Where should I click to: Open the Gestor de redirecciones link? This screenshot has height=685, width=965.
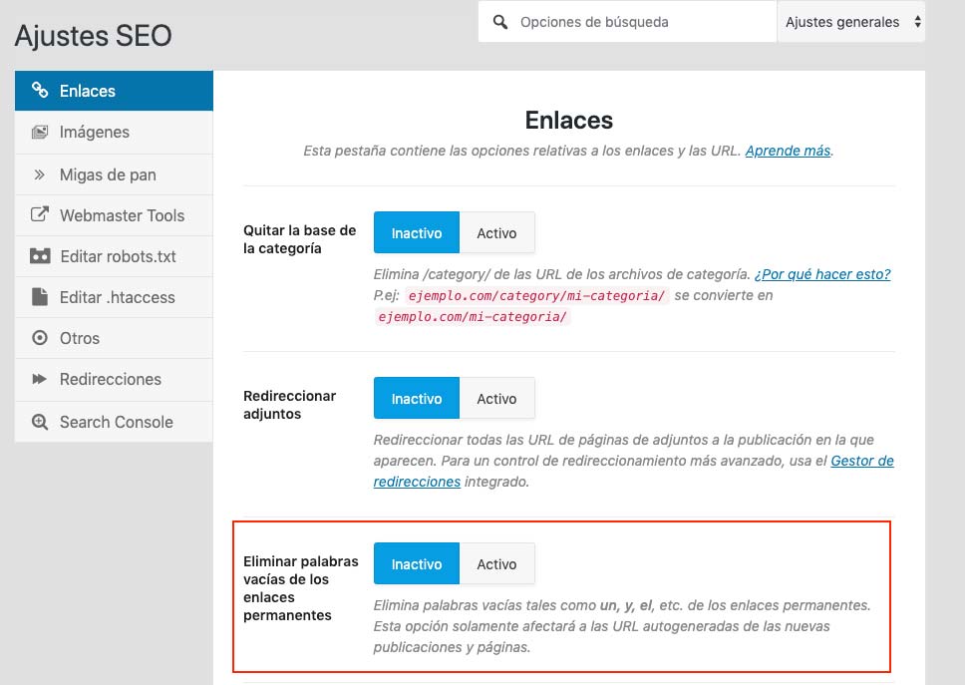pos(861,461)
